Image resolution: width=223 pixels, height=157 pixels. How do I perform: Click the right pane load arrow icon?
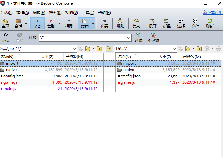click(x=180, y=49)
